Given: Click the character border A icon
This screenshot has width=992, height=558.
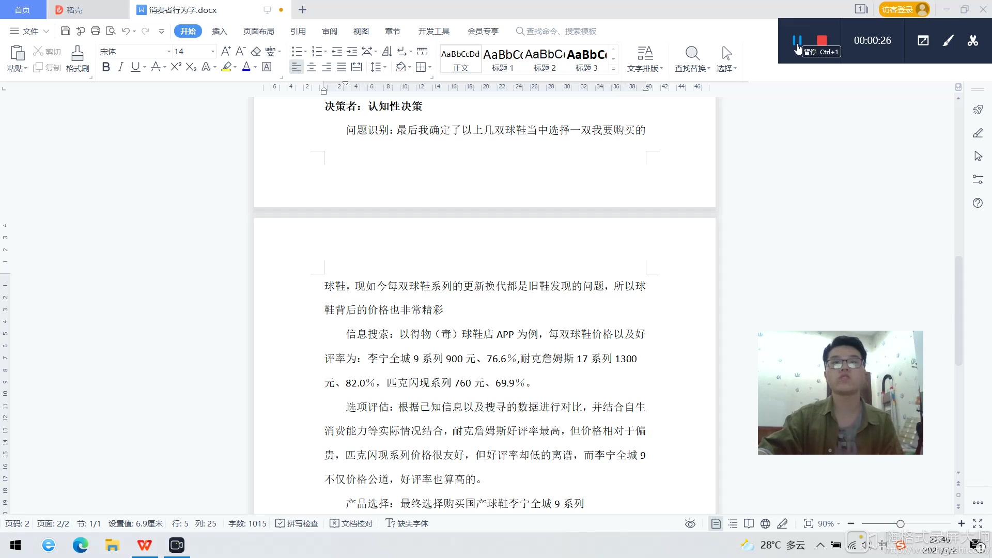Looking at the screenshot, I should (267, 67).
